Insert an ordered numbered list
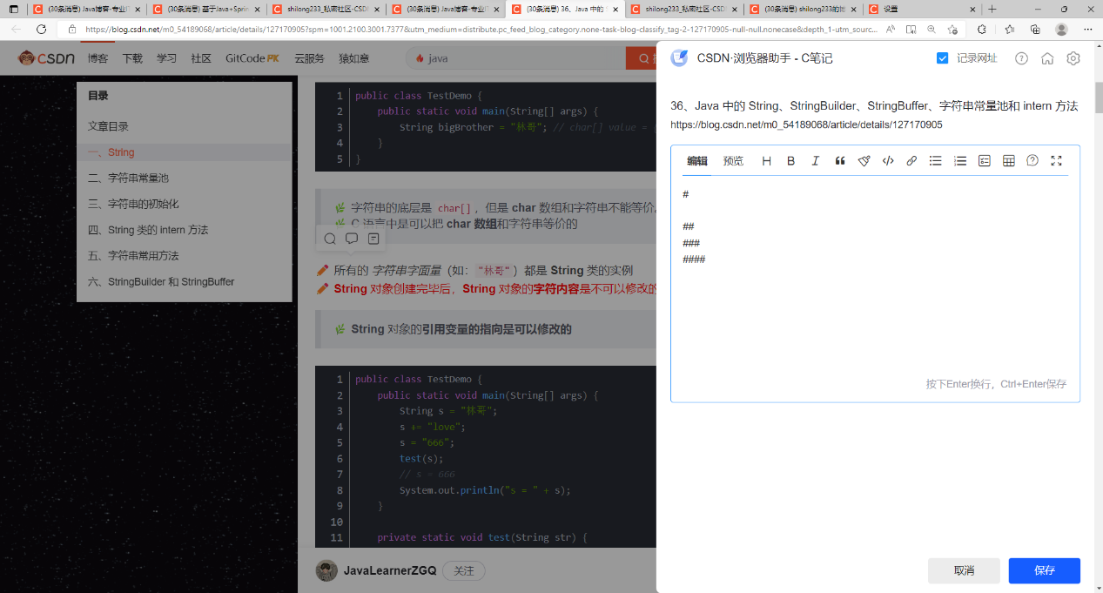 pos(960,161)
